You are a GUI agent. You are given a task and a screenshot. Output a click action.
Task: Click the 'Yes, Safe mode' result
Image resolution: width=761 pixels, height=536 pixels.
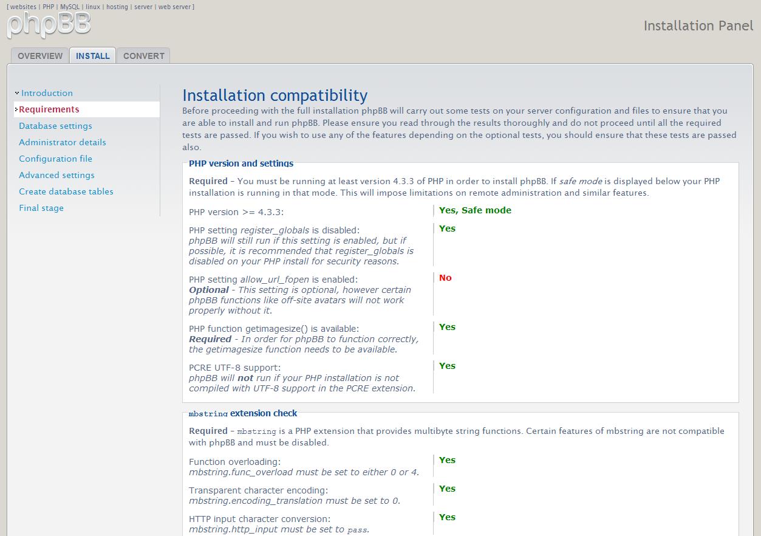[475, 210]
